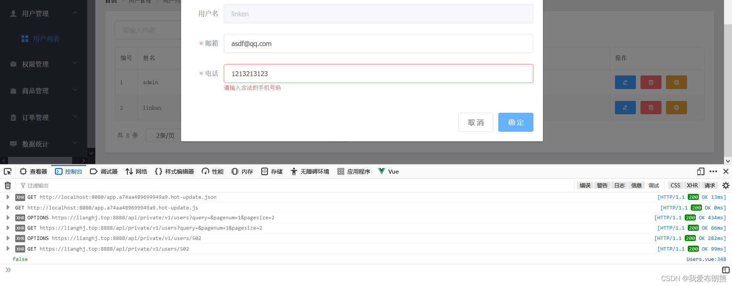
Task: Toggle the Requests (请求) filter
Action: pyautogui.click(x=710, y=185)
